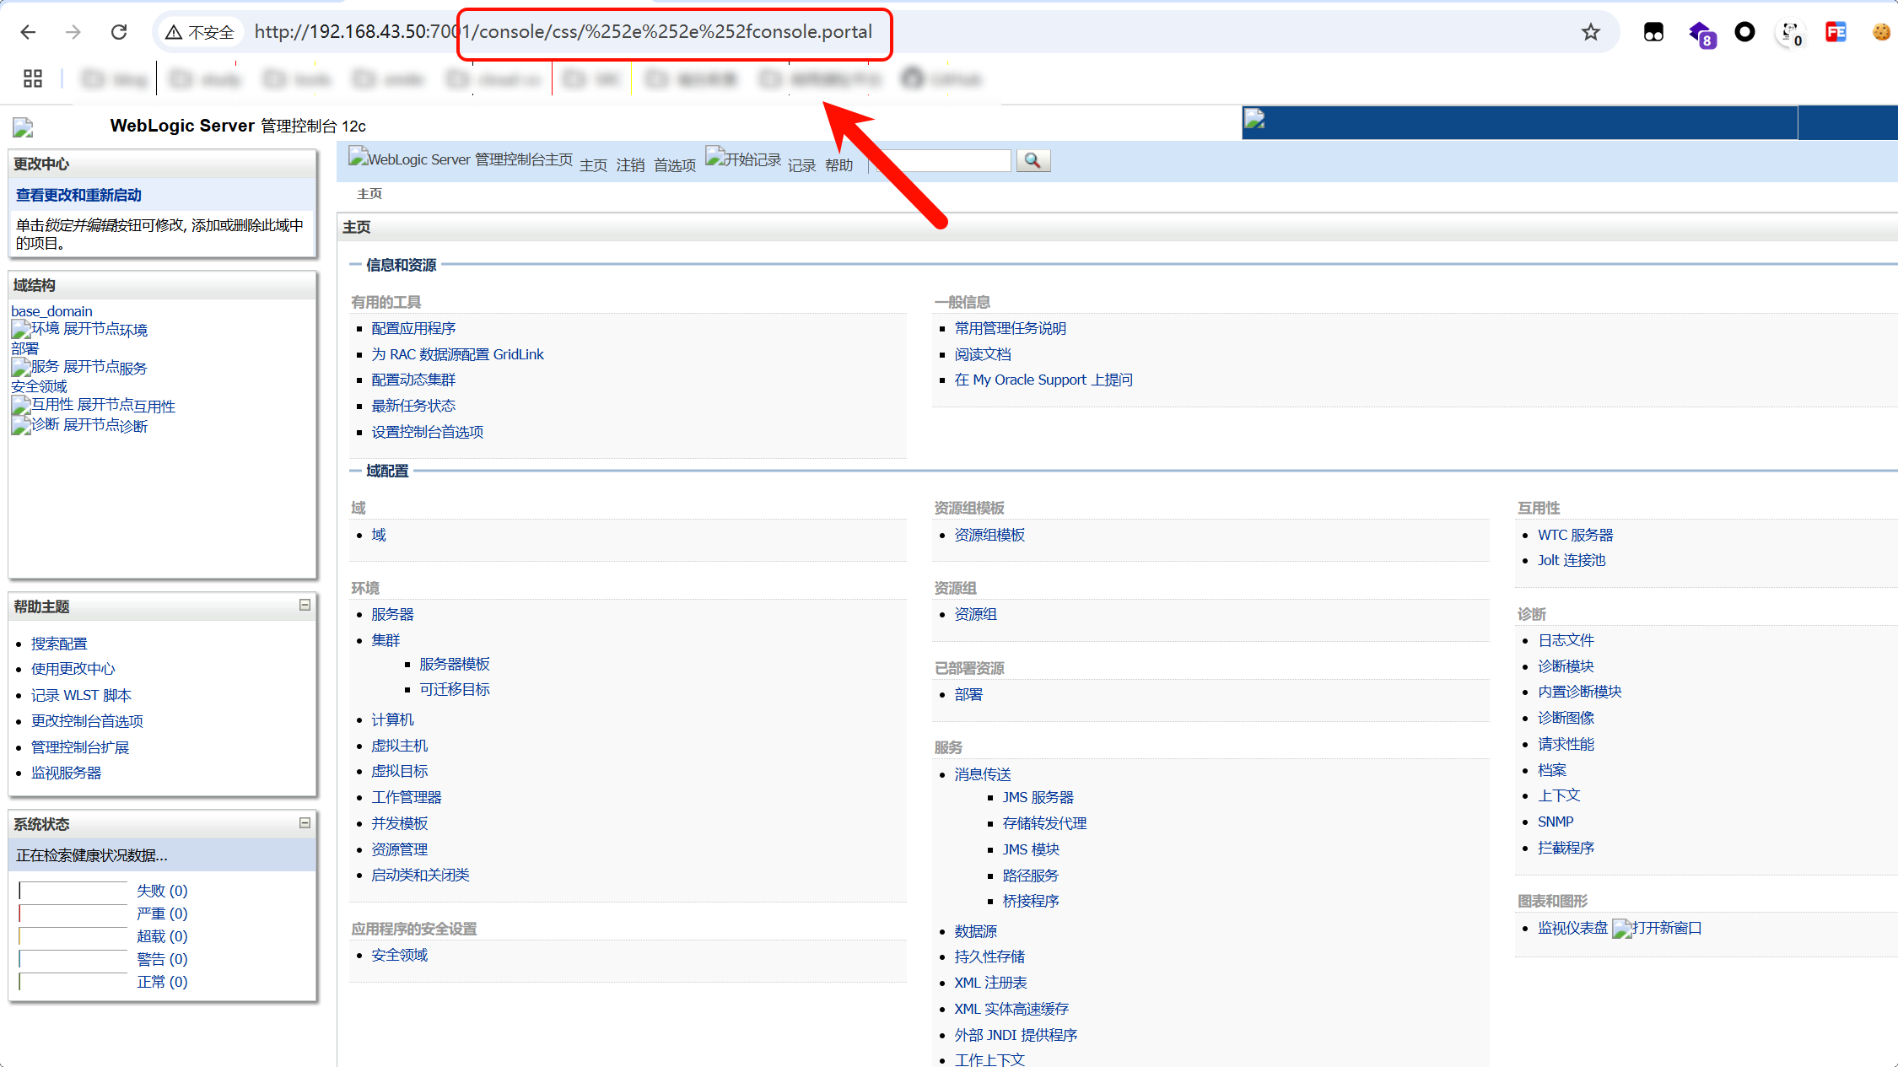Open the 配置应用程序 link
Viewport: 1898px width, 1067px height.
(413, 328)
